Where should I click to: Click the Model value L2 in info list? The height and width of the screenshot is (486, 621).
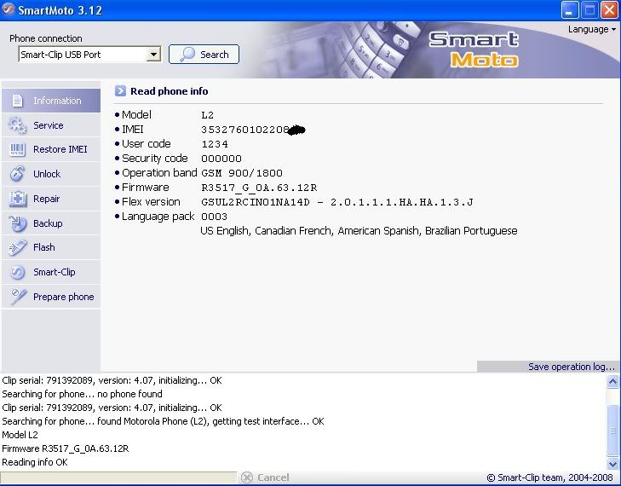point(208,115)
